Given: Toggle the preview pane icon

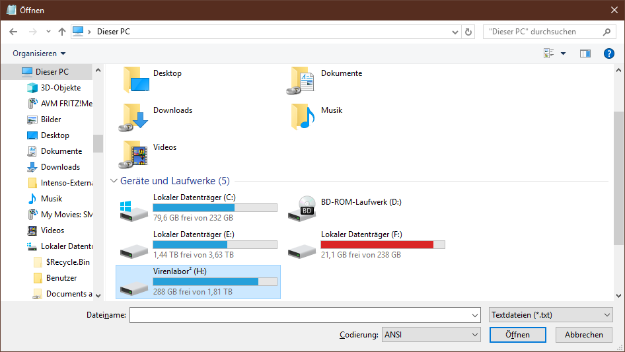Looking at the screenshot, I should point(585,53).
